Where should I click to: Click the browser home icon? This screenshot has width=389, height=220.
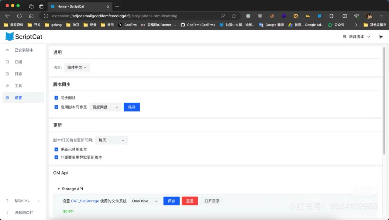31,16
